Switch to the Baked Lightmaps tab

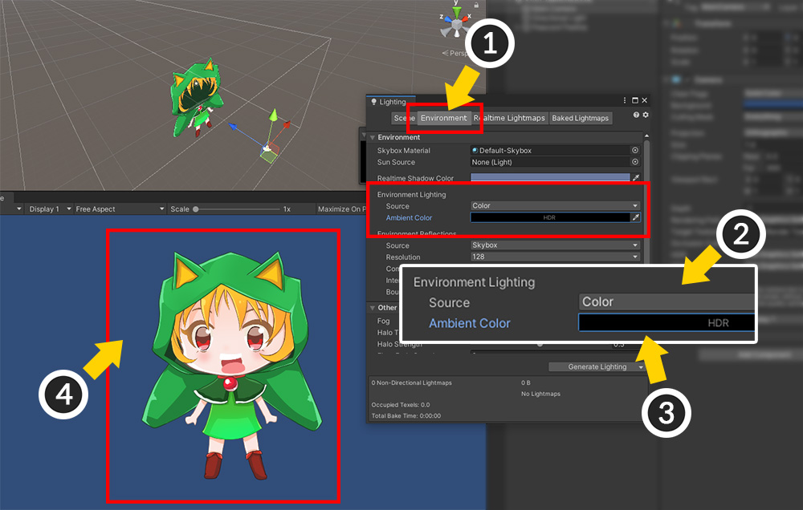tap(581, 118)
